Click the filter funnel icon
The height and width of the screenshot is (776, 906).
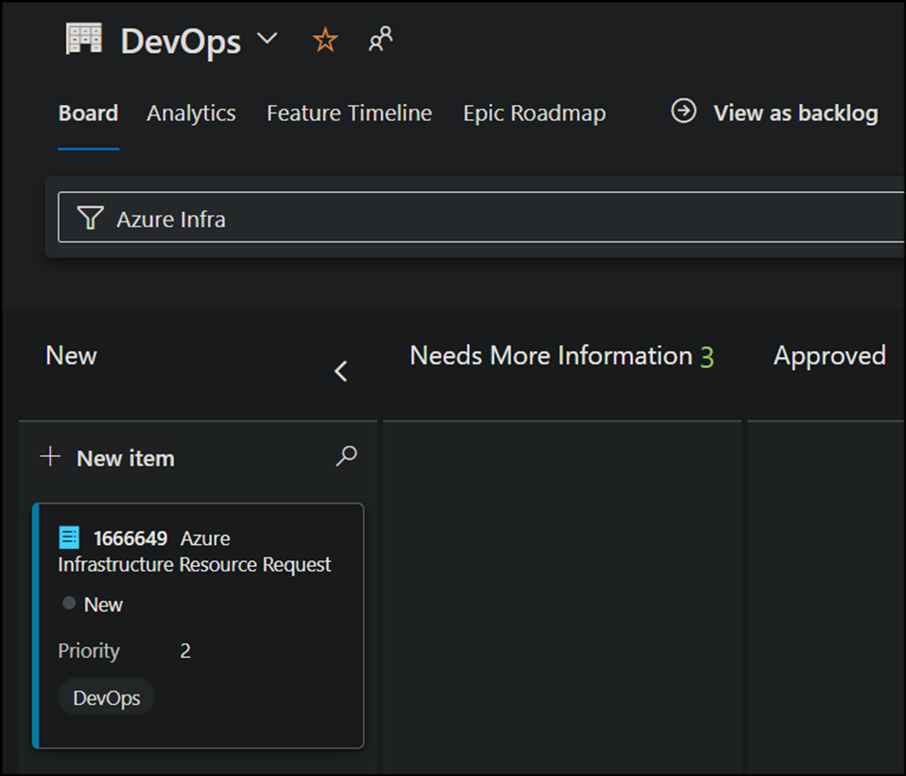[90, 220]
